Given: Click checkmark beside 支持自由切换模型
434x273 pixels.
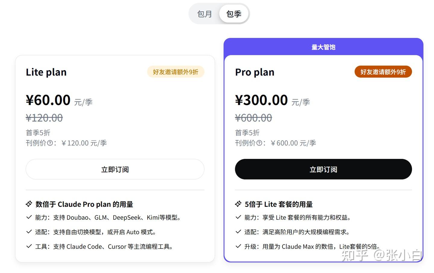Looking at the screenshot, I should [x=29, y=232].
